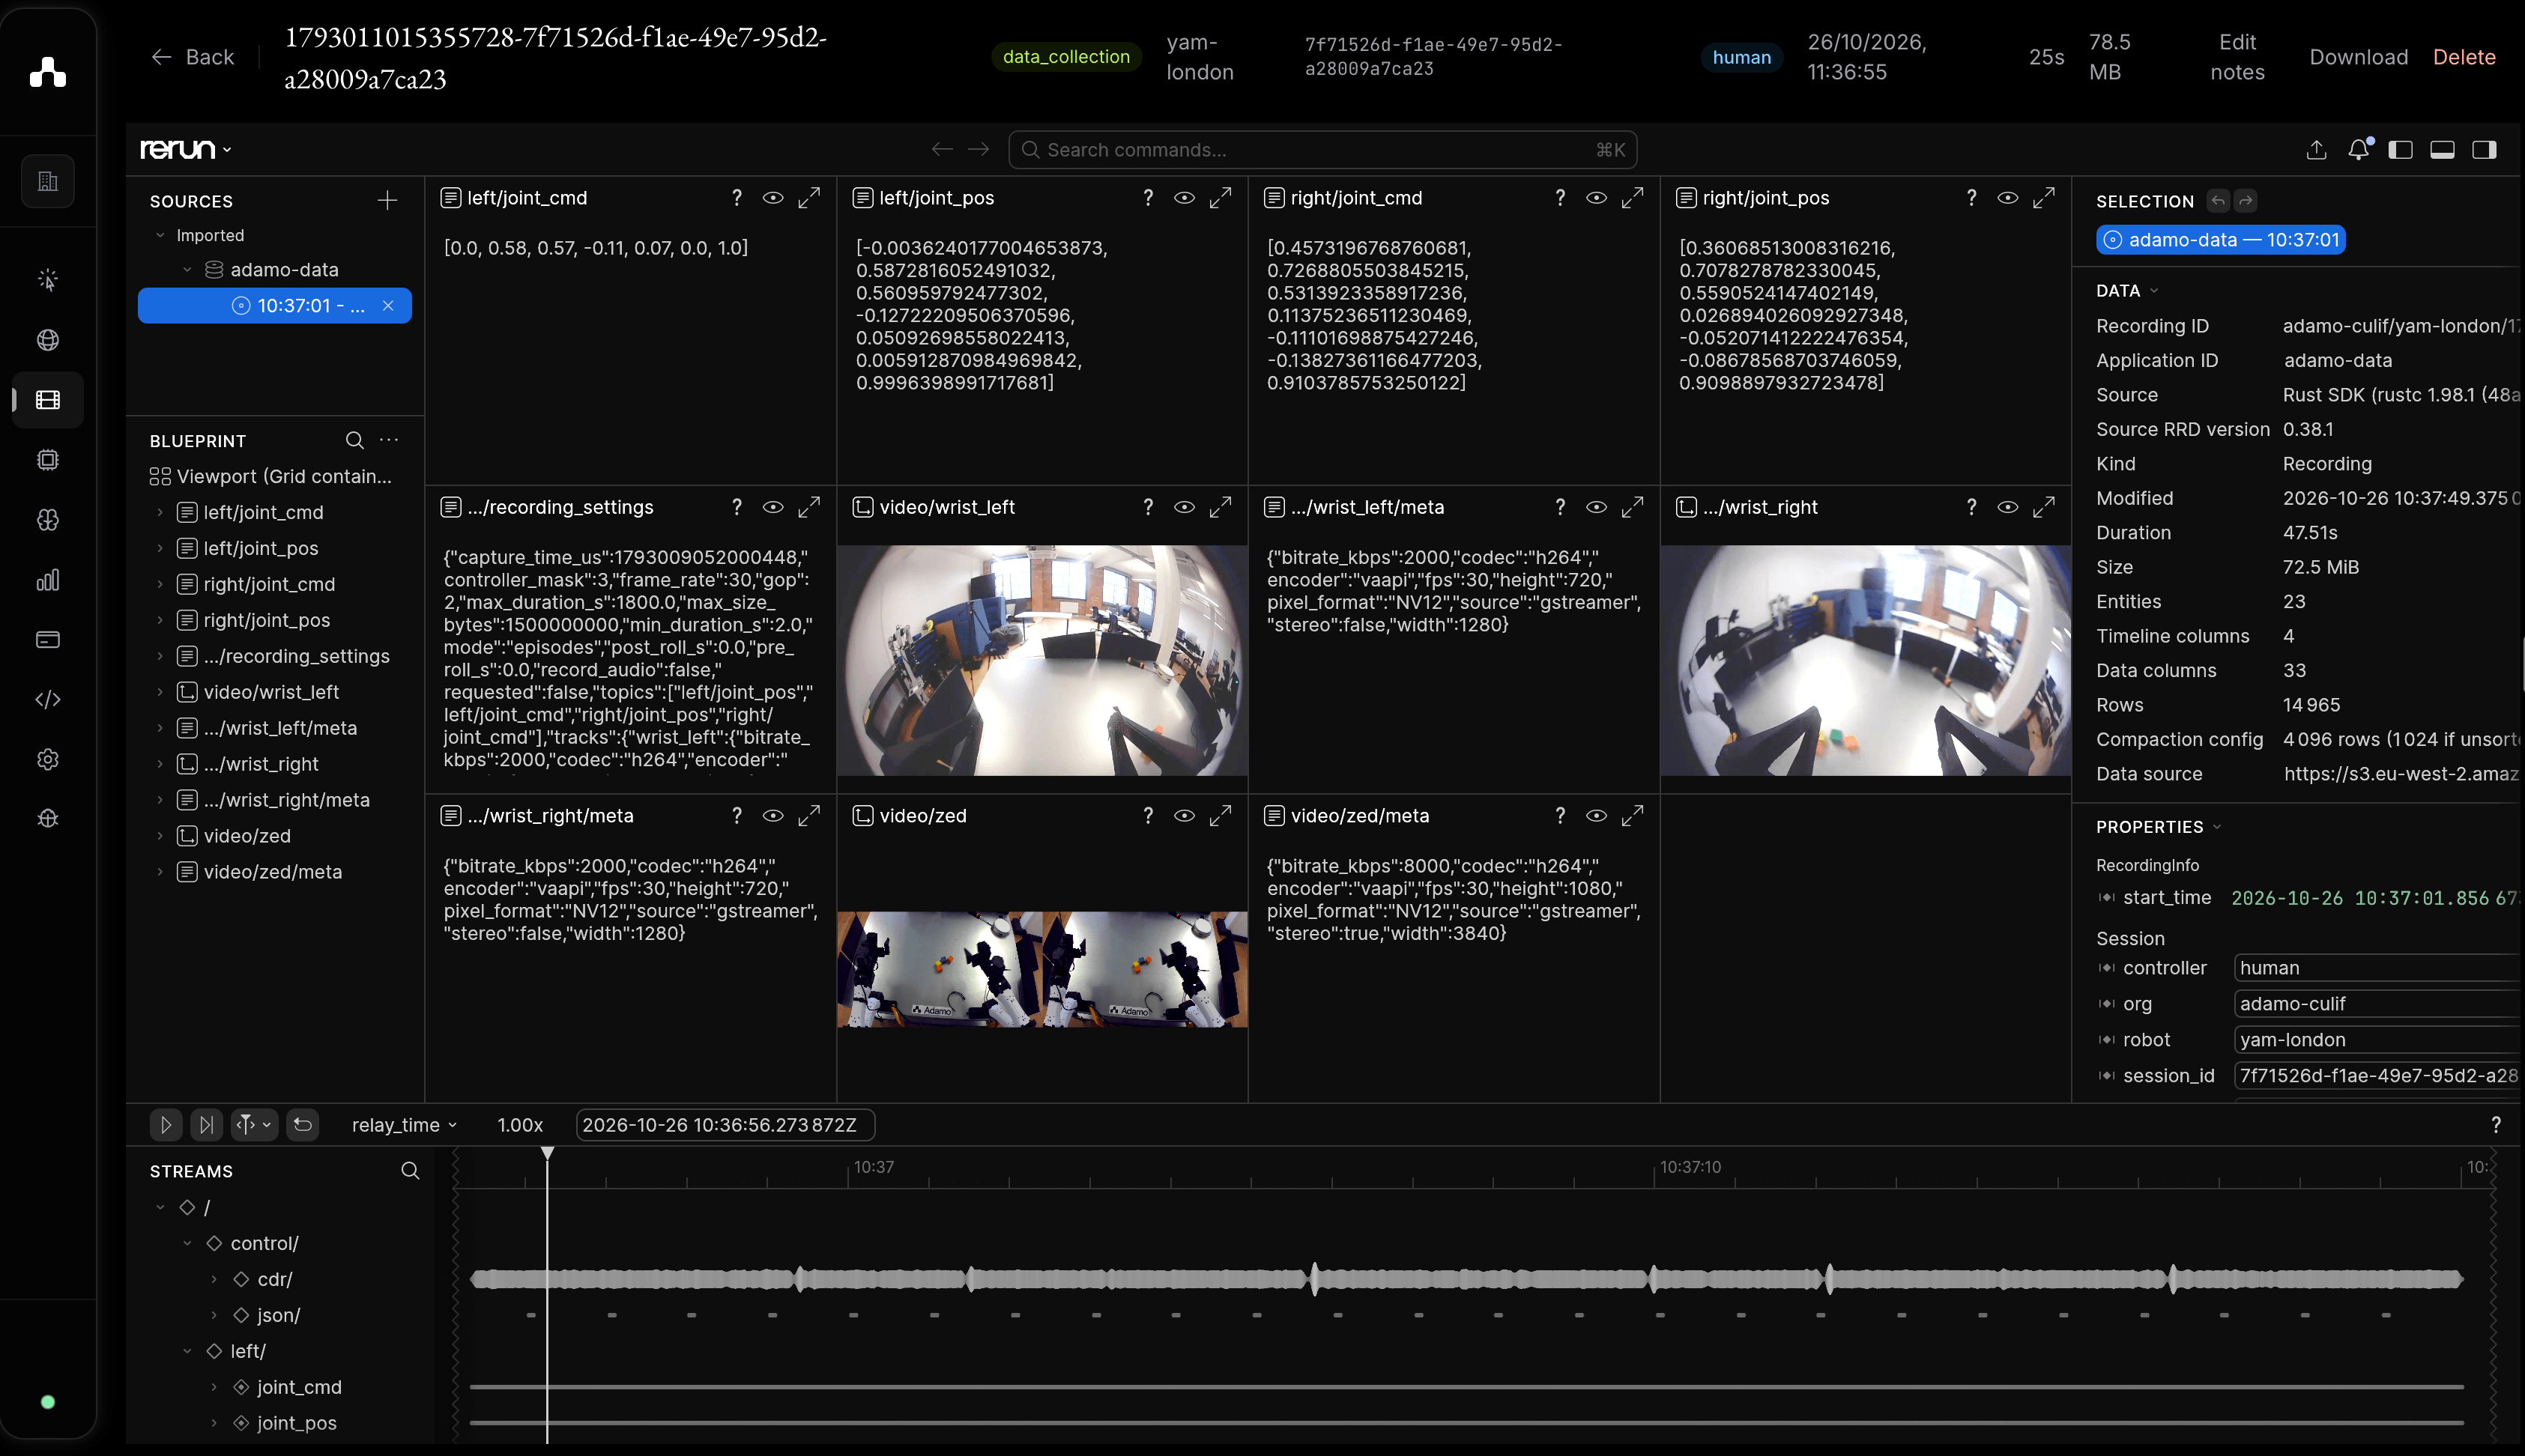Open help for left/joint_pos view
Image resolution: width=2525 pixels, height=1456 pixels.
pyautogui.click(x=1149, y=198)
